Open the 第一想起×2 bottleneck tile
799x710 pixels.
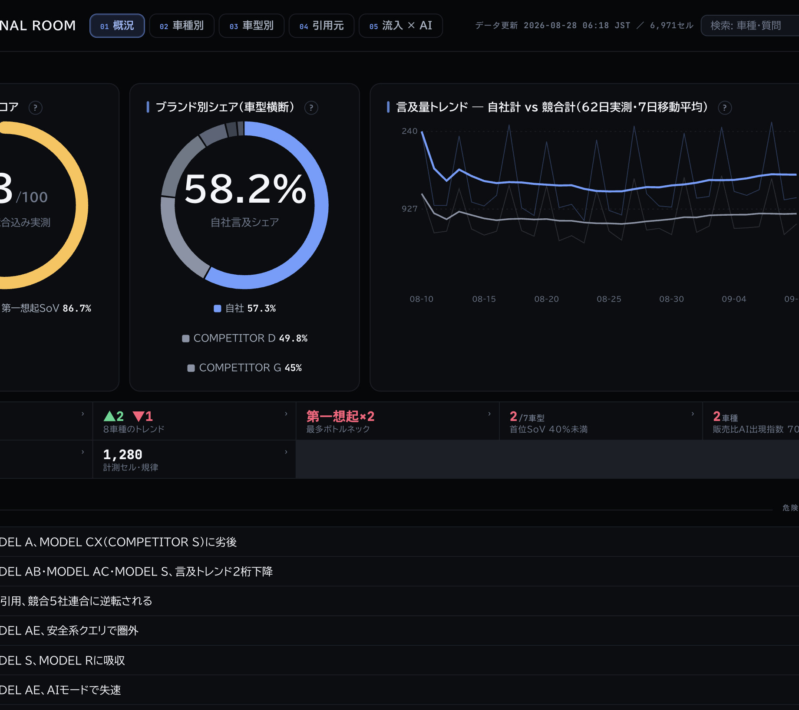397,421
